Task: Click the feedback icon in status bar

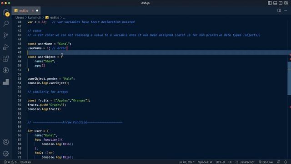Action: (279, 162)
